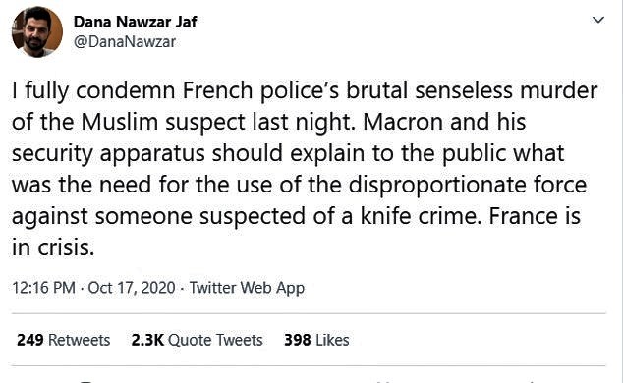623x383 pixels.
Task: Open the Twitter Web App source link
Action: click(x=247, y=288)
